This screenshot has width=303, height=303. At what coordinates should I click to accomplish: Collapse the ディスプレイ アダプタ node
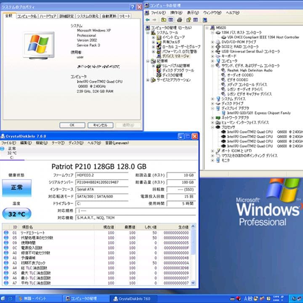tap(213, 108)
